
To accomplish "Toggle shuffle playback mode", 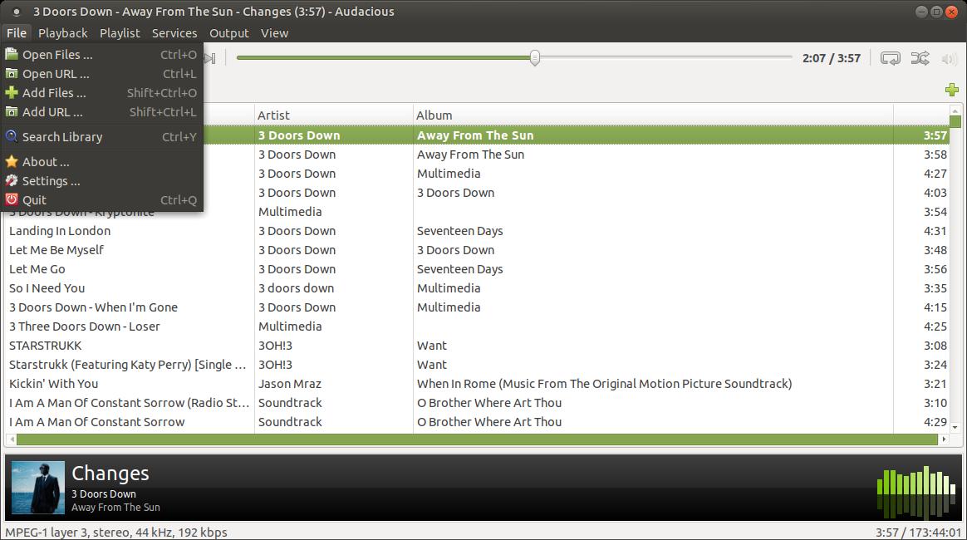I will 920,58.
